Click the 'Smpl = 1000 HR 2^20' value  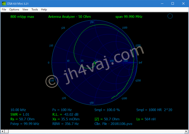click(154, 110)
